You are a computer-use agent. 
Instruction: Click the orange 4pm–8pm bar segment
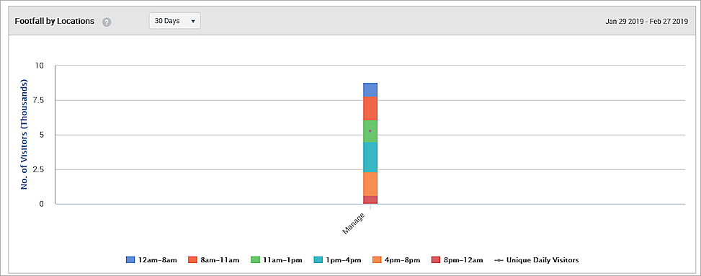pos(370,184)
